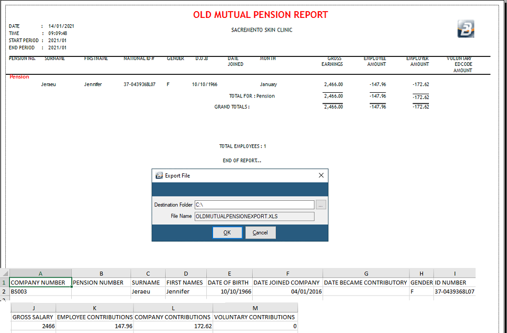This screenshot has width=507, height=333.
Task: Click cell BS003
Action: coord(41,291)
